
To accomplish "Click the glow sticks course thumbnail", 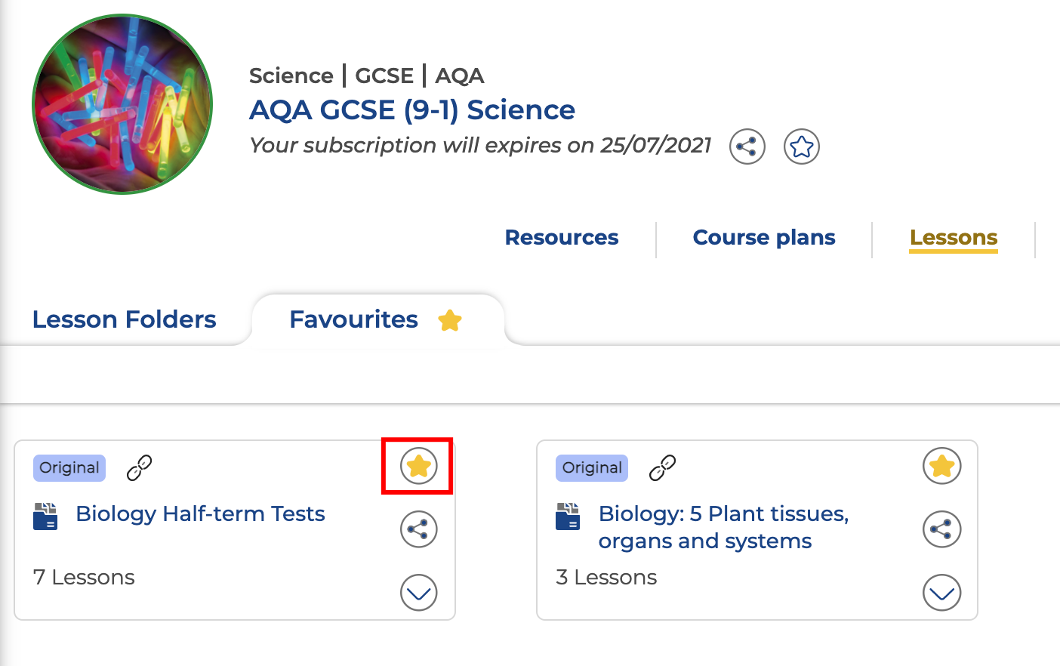I will [122, 104].
